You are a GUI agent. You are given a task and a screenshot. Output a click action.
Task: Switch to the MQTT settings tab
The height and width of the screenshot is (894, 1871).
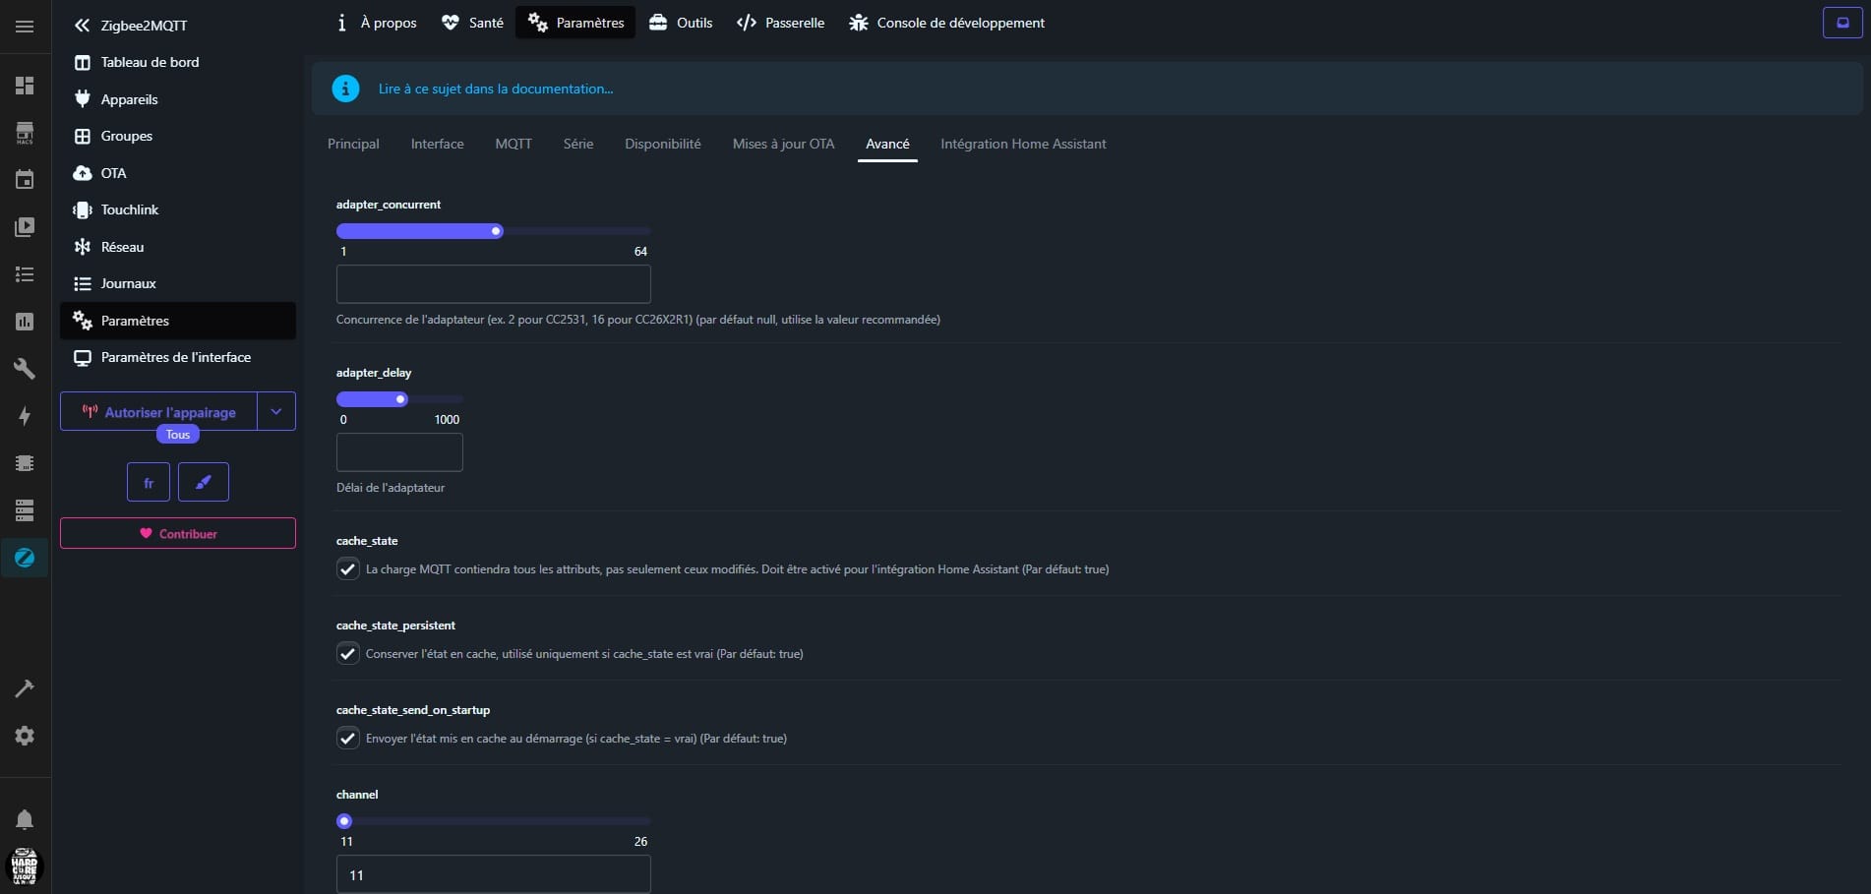513,144
